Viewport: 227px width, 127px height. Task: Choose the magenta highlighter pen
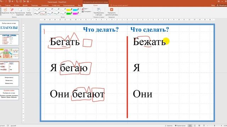pyautogui.click(x=76, y=13)
